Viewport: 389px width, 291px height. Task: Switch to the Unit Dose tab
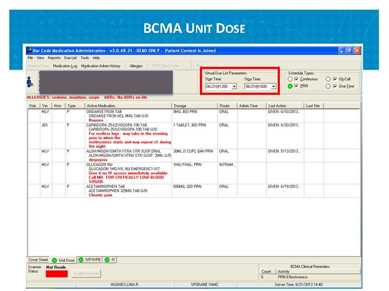pyautogui.click(x=63, y=260)
